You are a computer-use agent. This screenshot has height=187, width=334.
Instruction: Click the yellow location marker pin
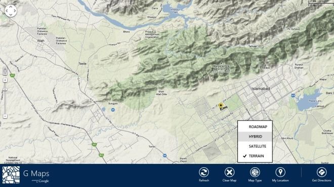[x=221, y=106]
